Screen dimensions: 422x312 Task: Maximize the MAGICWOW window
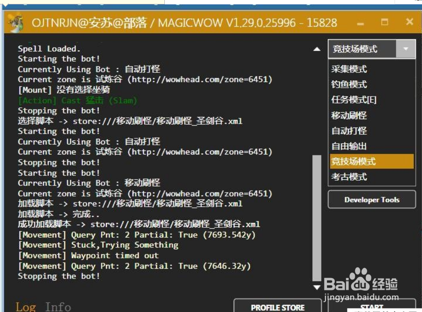[x=385, y=22]
